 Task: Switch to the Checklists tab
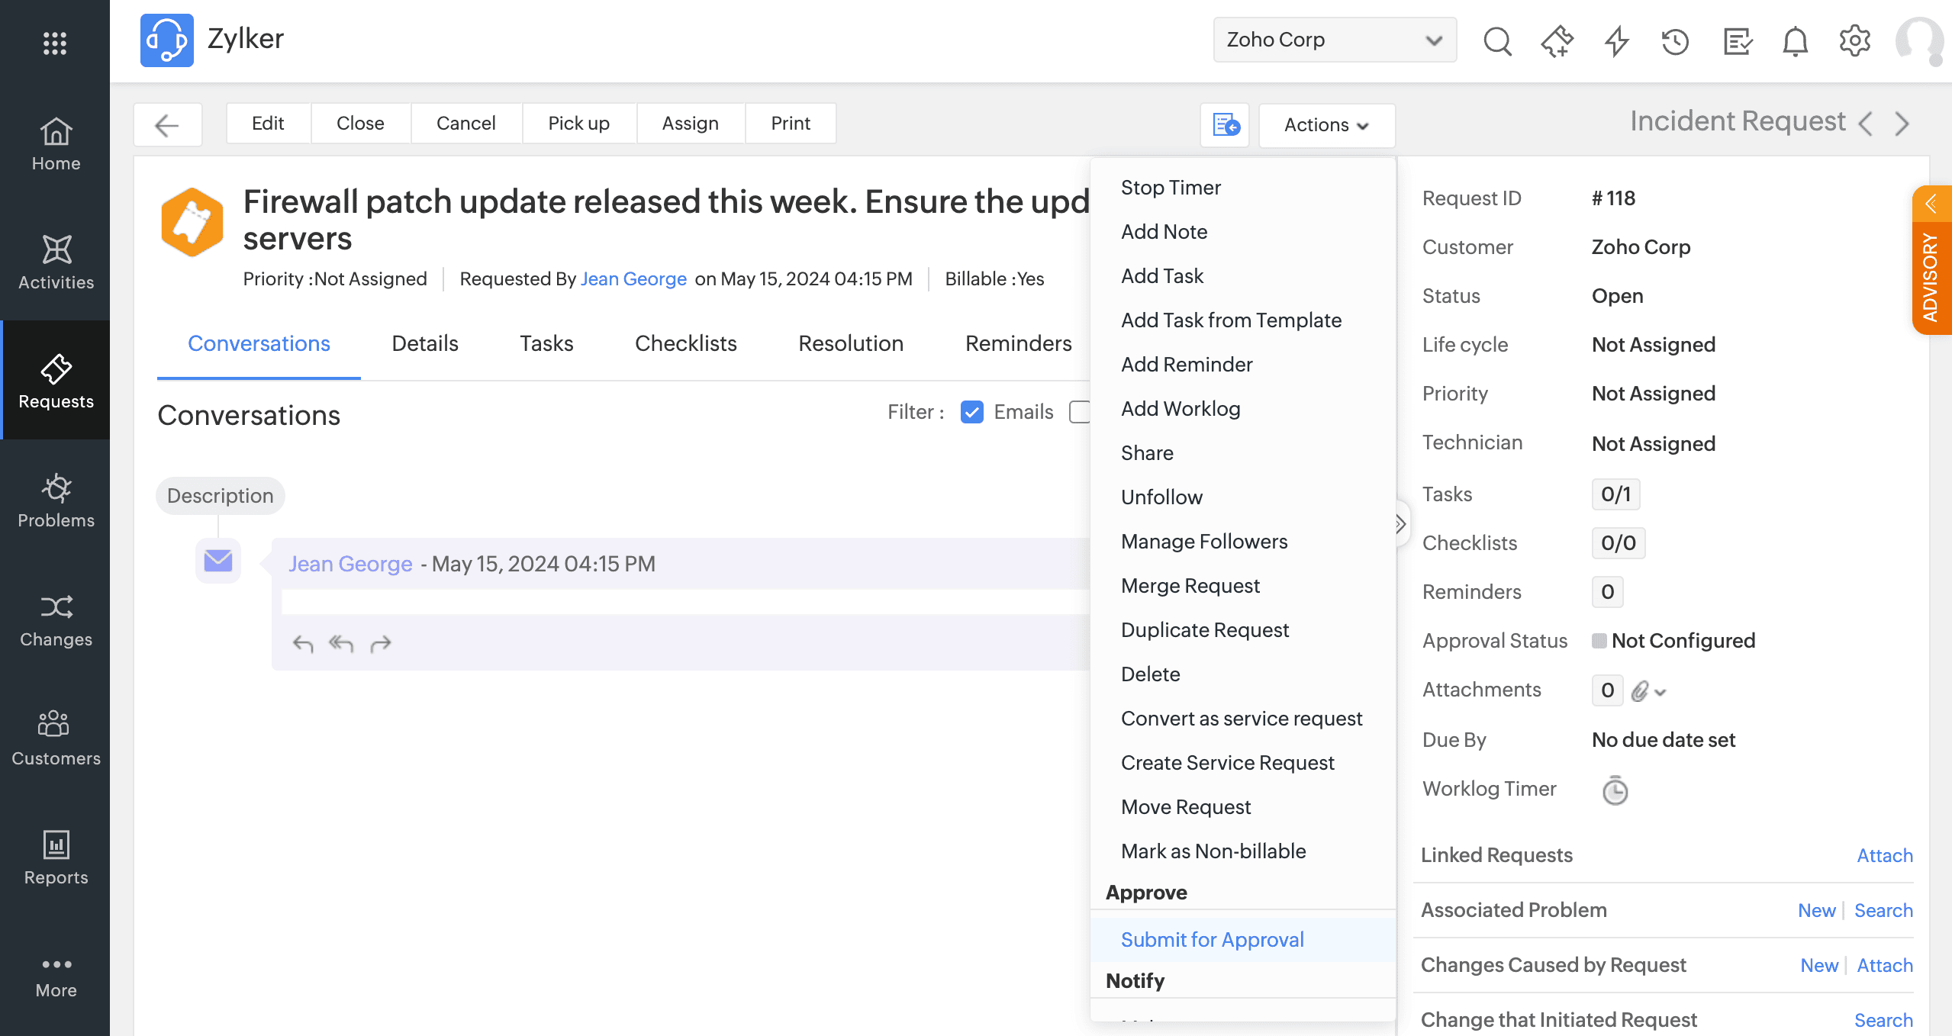[x=685, y=343]
